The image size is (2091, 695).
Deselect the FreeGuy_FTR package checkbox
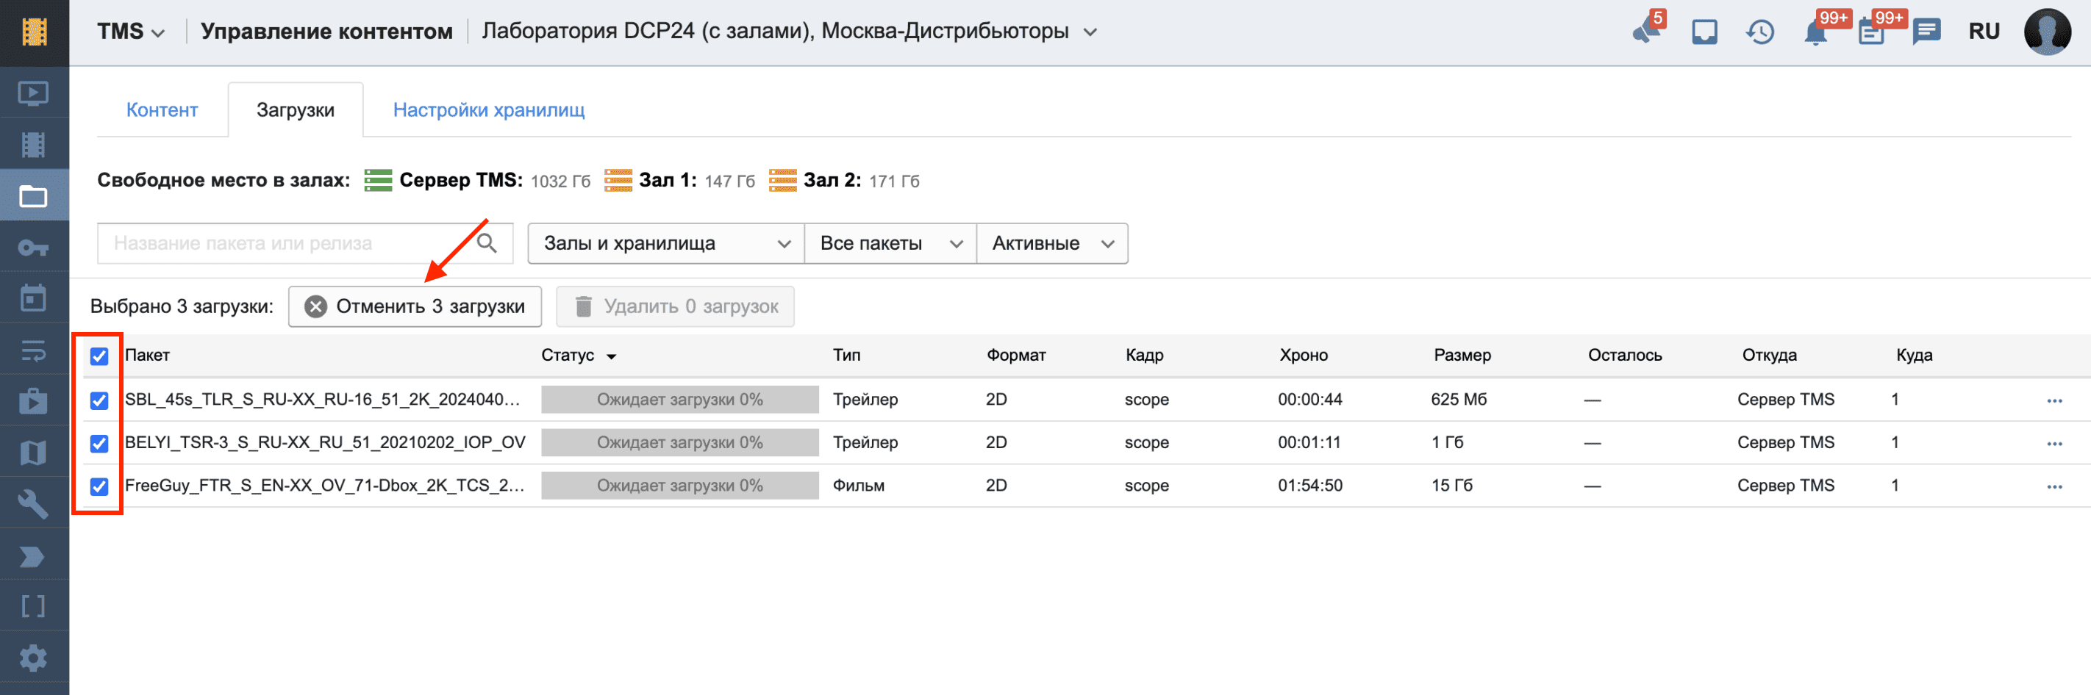point(99,486)
